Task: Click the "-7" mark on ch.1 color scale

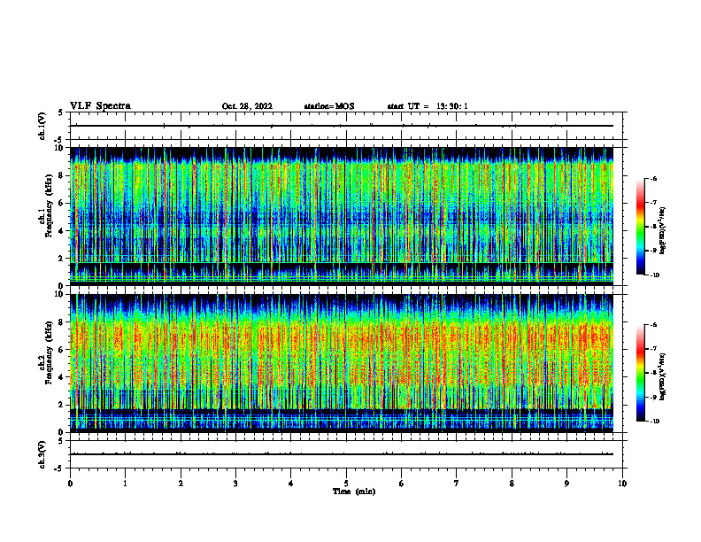Action: click(x=653, y=203)
